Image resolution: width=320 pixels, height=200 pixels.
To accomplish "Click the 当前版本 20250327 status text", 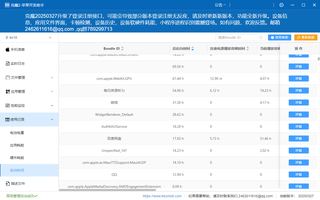I will pos(297,196).
